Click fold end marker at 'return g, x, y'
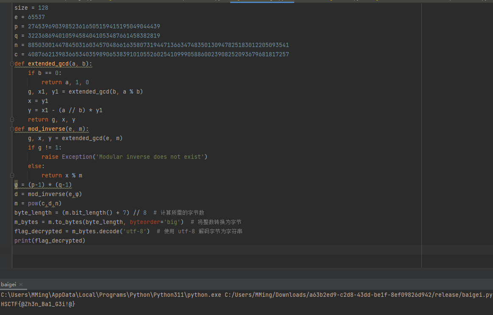The width and height of the screenshot is (493, 315). (x=13, y=120)
